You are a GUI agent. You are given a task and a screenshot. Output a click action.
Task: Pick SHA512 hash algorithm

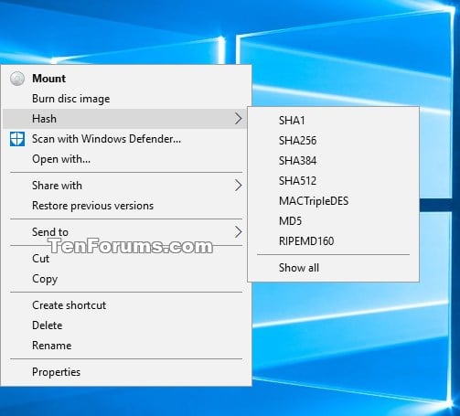(x=333, y=181)
